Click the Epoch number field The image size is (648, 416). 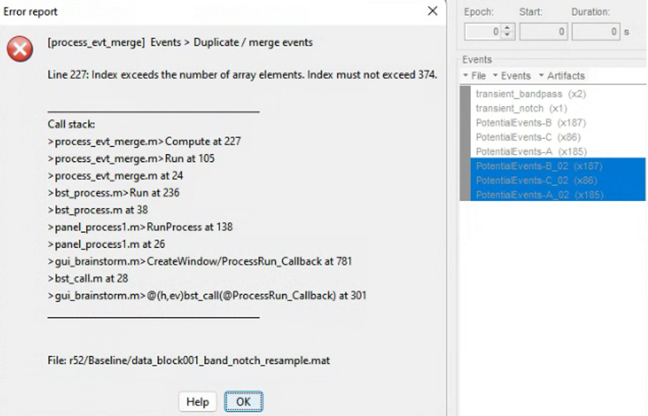[x=483, y=32]
